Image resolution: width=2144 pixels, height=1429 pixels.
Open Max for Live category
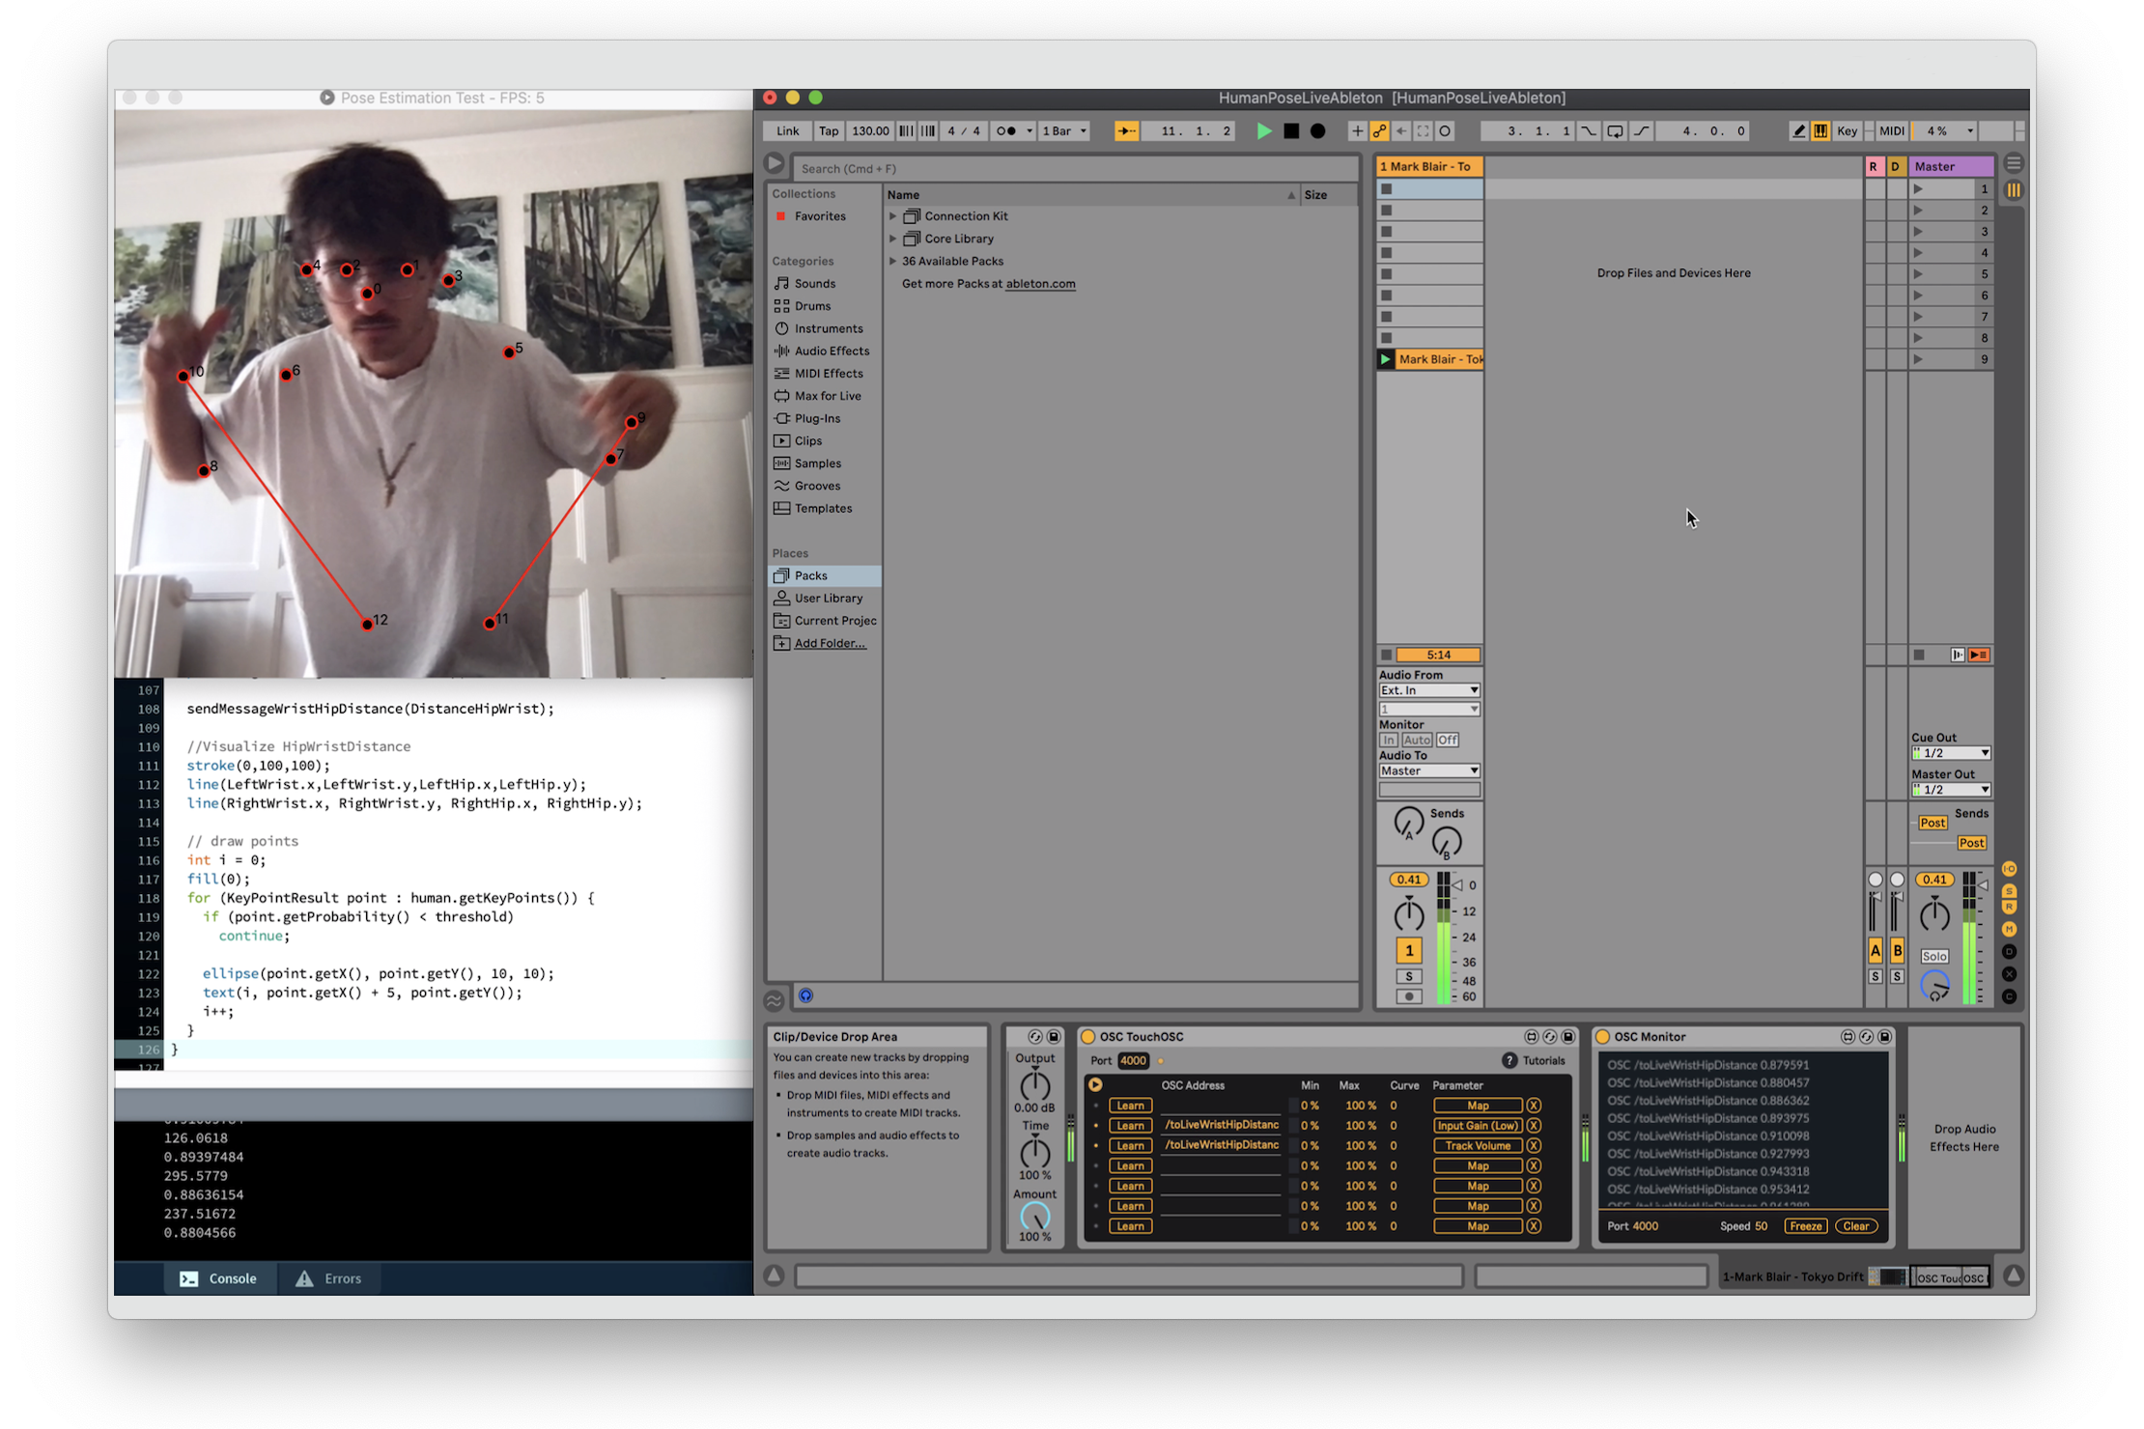point(827,396)
